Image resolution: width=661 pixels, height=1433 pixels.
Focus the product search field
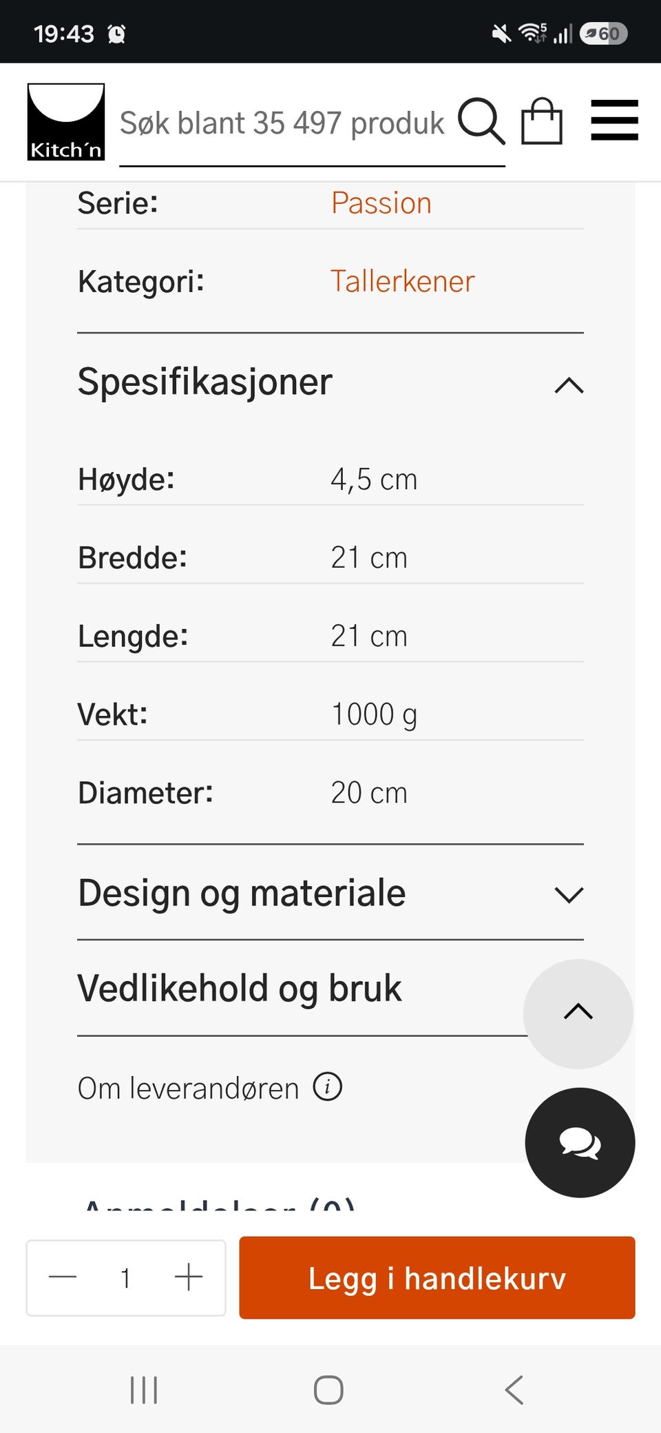(x=282, y=123)
